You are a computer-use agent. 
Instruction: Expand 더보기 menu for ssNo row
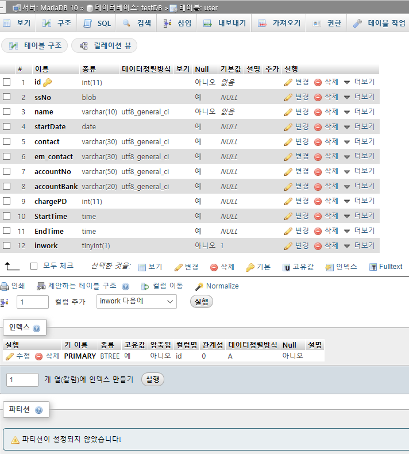click(x=360, y=97)
